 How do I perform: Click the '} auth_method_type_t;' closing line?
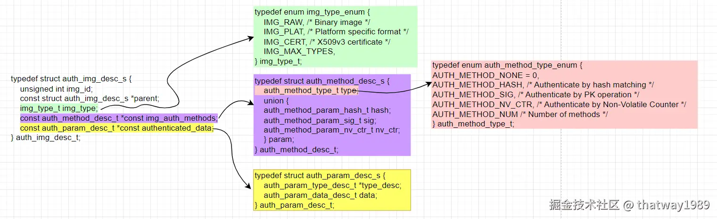tap(473, 124)
